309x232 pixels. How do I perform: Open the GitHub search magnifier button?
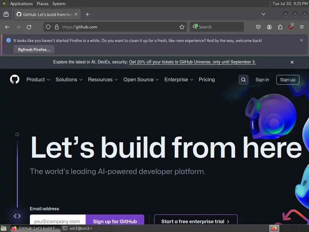pos(244,80)
